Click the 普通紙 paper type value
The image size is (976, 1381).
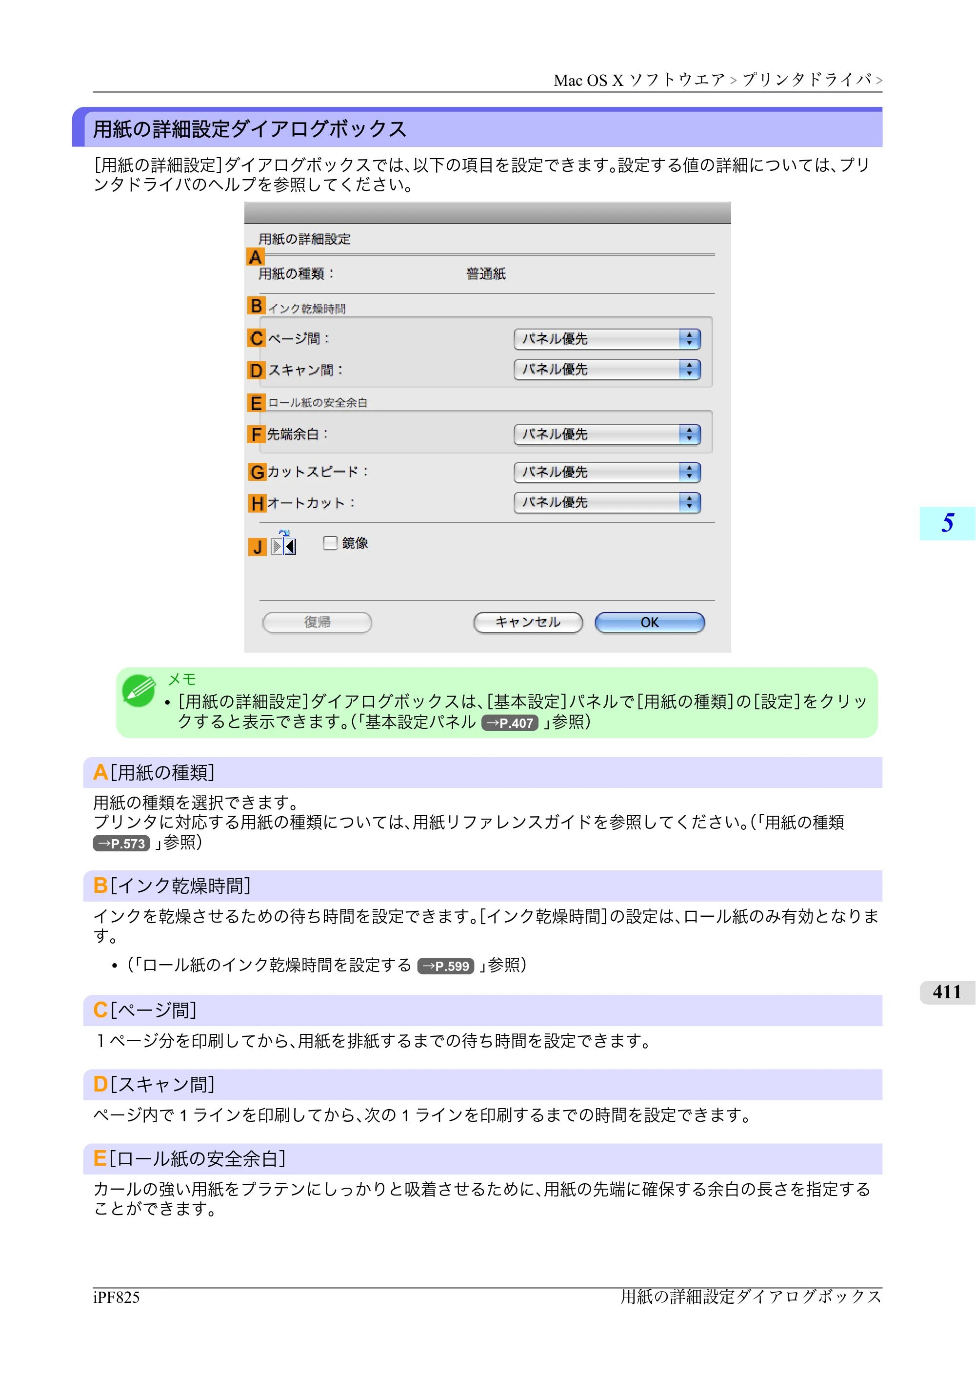pos(486,274)
